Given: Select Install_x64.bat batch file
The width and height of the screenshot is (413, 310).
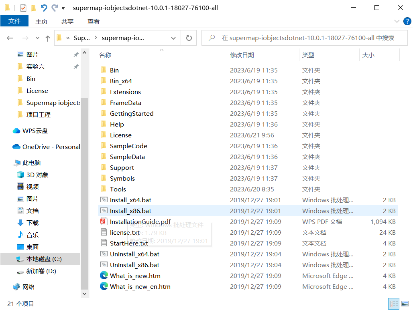Looking at the screenshot, I should (x=130, y=200).
